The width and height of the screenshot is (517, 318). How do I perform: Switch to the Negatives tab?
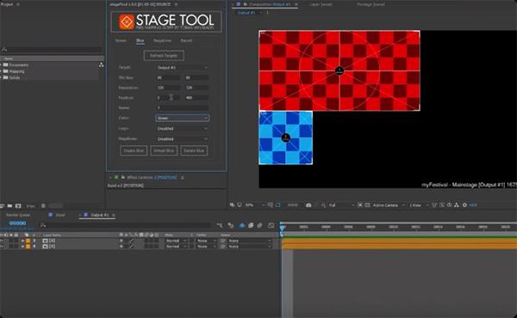click(x=162, y=40)
